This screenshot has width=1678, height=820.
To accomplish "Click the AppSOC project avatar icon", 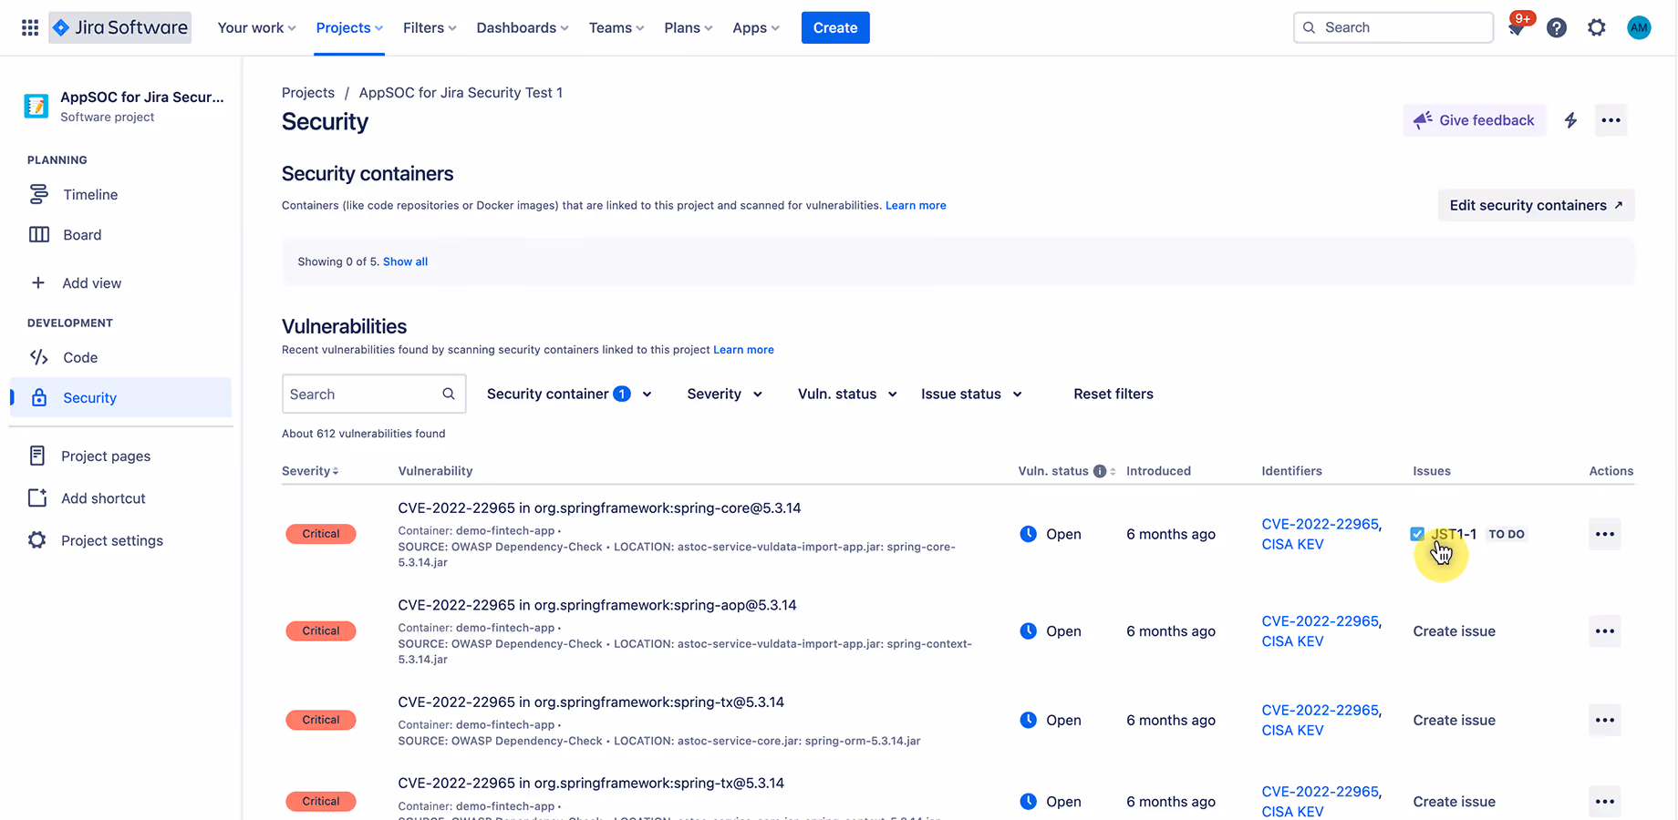I will pyautogui.click(x=36, y=106).
